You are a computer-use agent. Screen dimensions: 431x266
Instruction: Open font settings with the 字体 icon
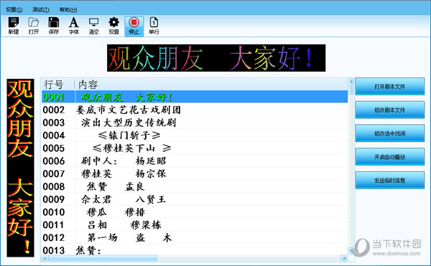(74, 26)
